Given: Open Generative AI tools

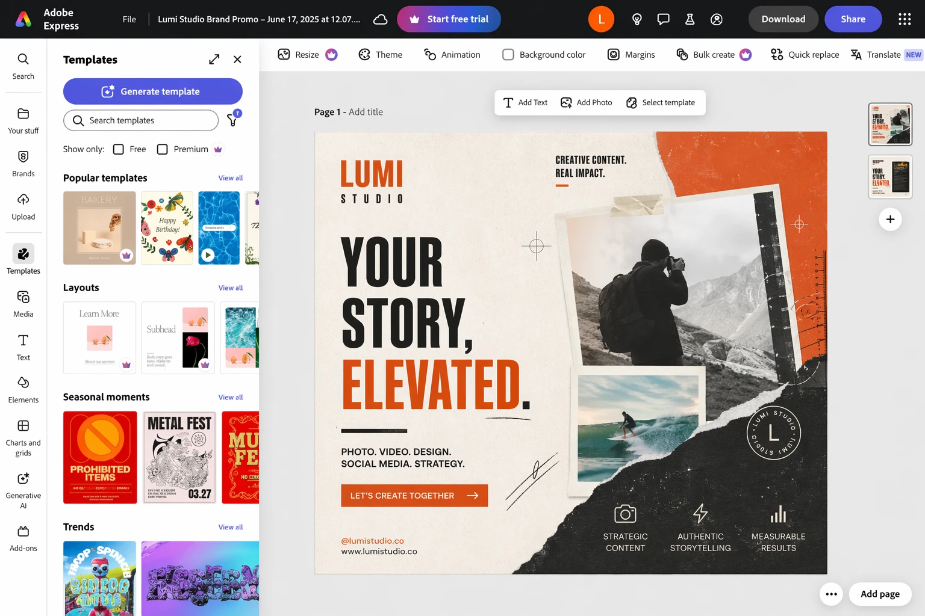Looking at the screenshot, I should click(23, 490).
